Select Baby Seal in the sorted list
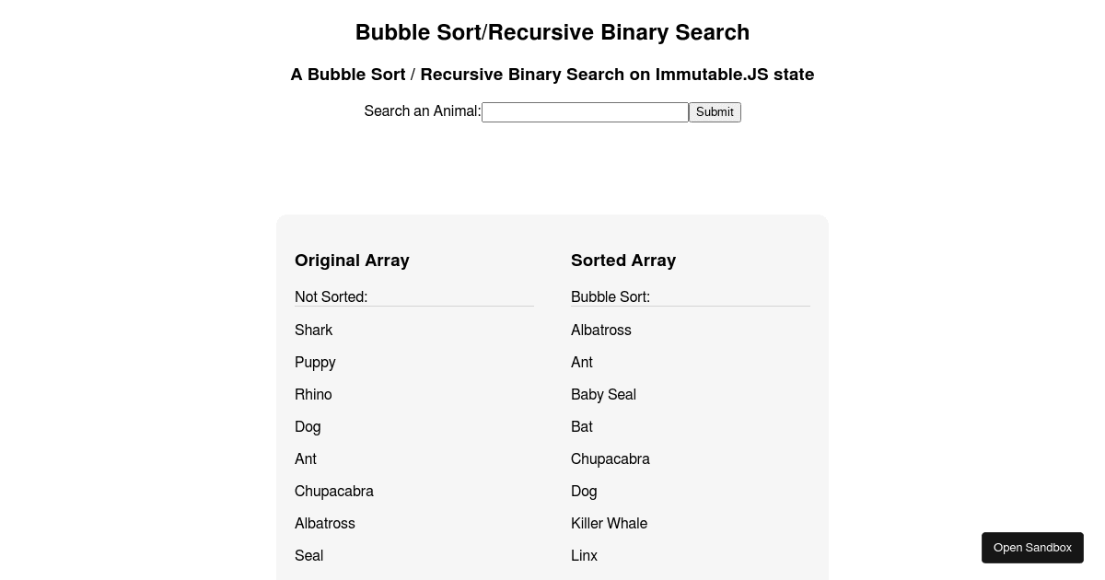 click(x=603, y=394)
